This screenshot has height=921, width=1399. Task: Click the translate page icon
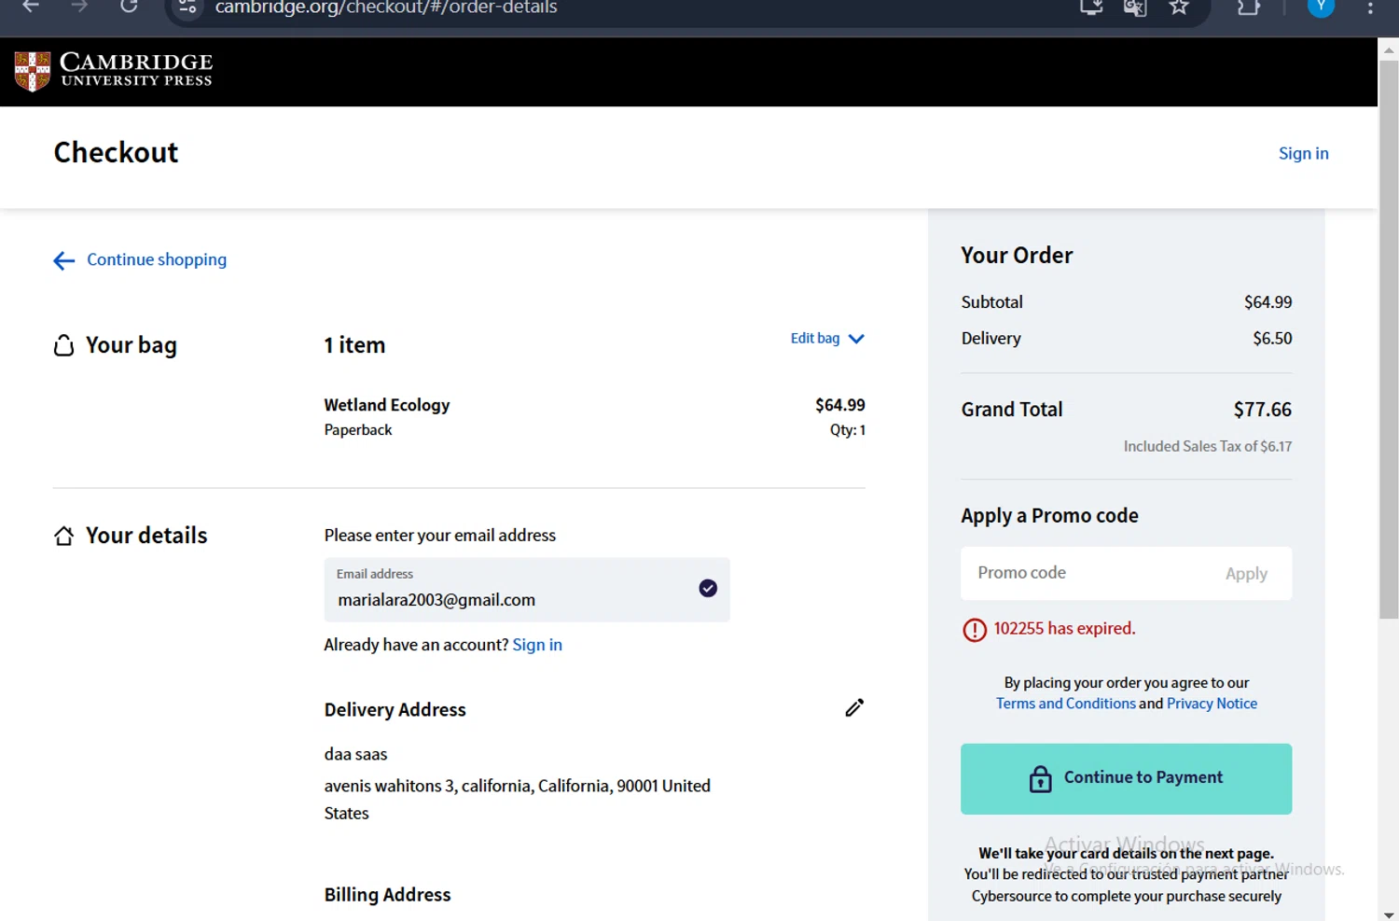point(1135,7)
